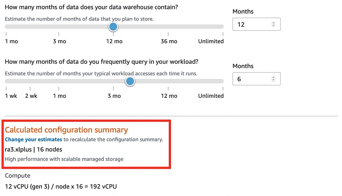Click stepper arrows on the 12 months field

click(x=273, y=24)
